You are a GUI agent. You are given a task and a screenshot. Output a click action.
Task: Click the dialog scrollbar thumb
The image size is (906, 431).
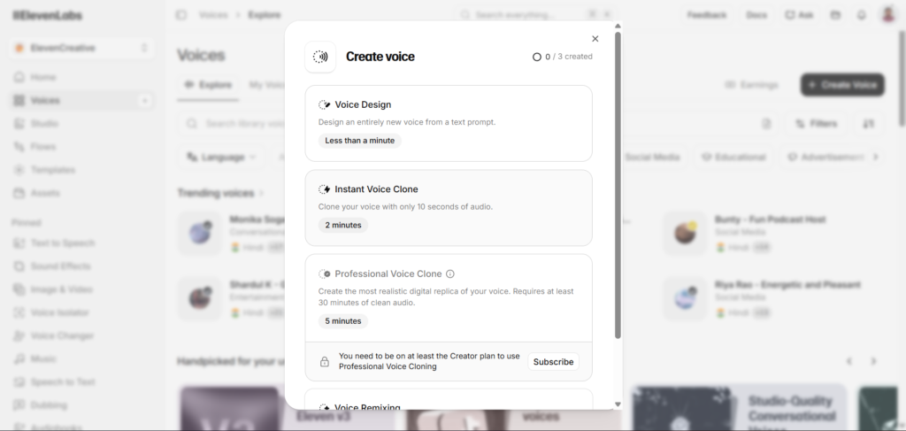click(618, 185)
